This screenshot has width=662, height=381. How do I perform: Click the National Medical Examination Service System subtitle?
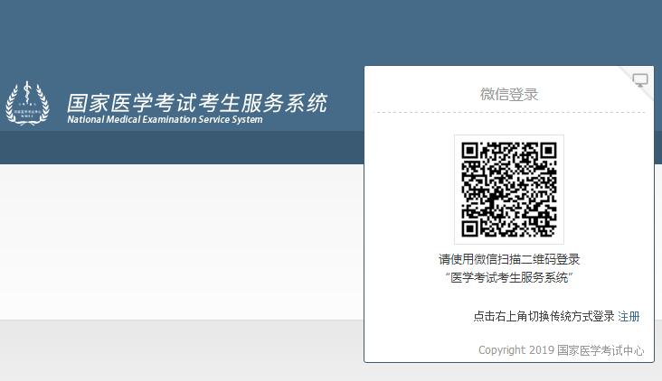165,119
